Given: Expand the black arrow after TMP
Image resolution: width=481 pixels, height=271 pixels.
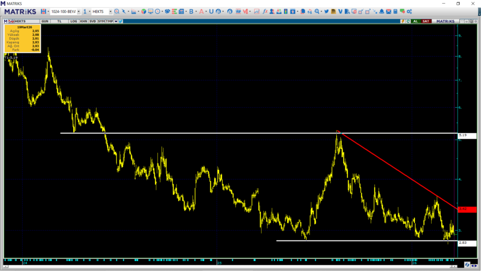Looking at the screenshot, I should pos(116,22).
